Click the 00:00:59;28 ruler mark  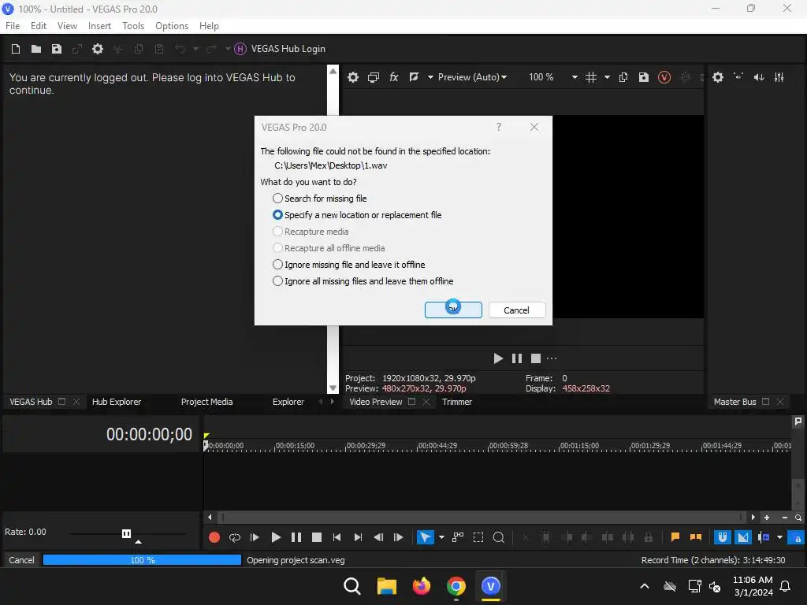(x=508, y=446)
